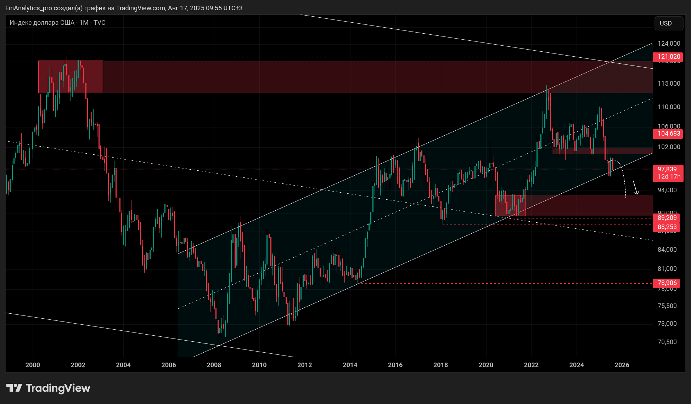Click the 2016 label on time axis

(395, 365)
